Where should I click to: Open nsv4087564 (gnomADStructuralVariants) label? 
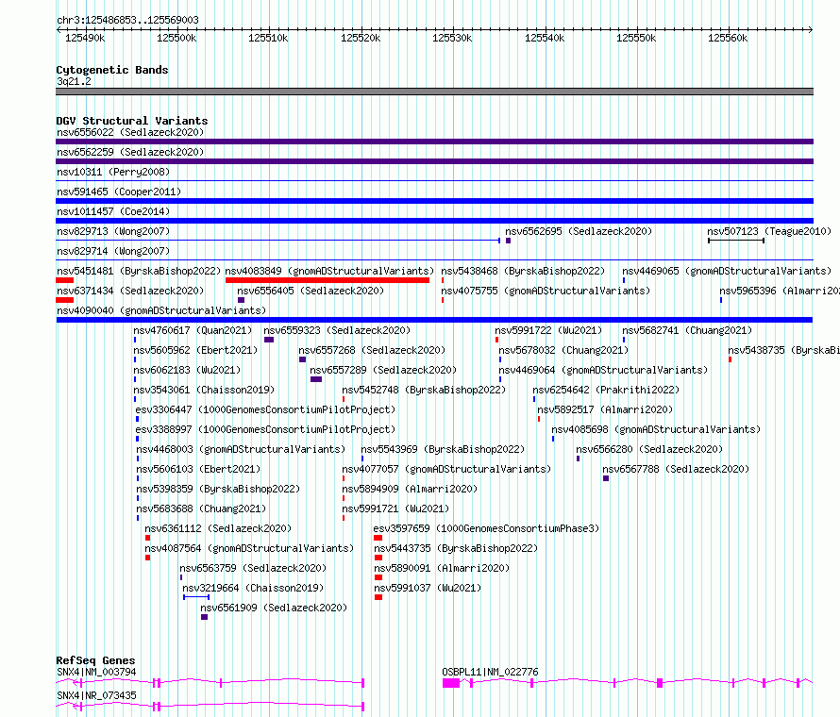(249, 548)
